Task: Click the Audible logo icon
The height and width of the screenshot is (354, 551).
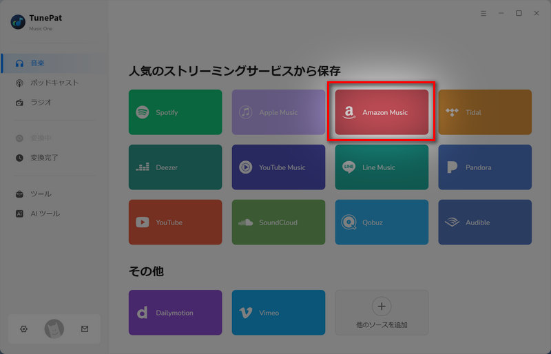Action: [x=452, y=222]
